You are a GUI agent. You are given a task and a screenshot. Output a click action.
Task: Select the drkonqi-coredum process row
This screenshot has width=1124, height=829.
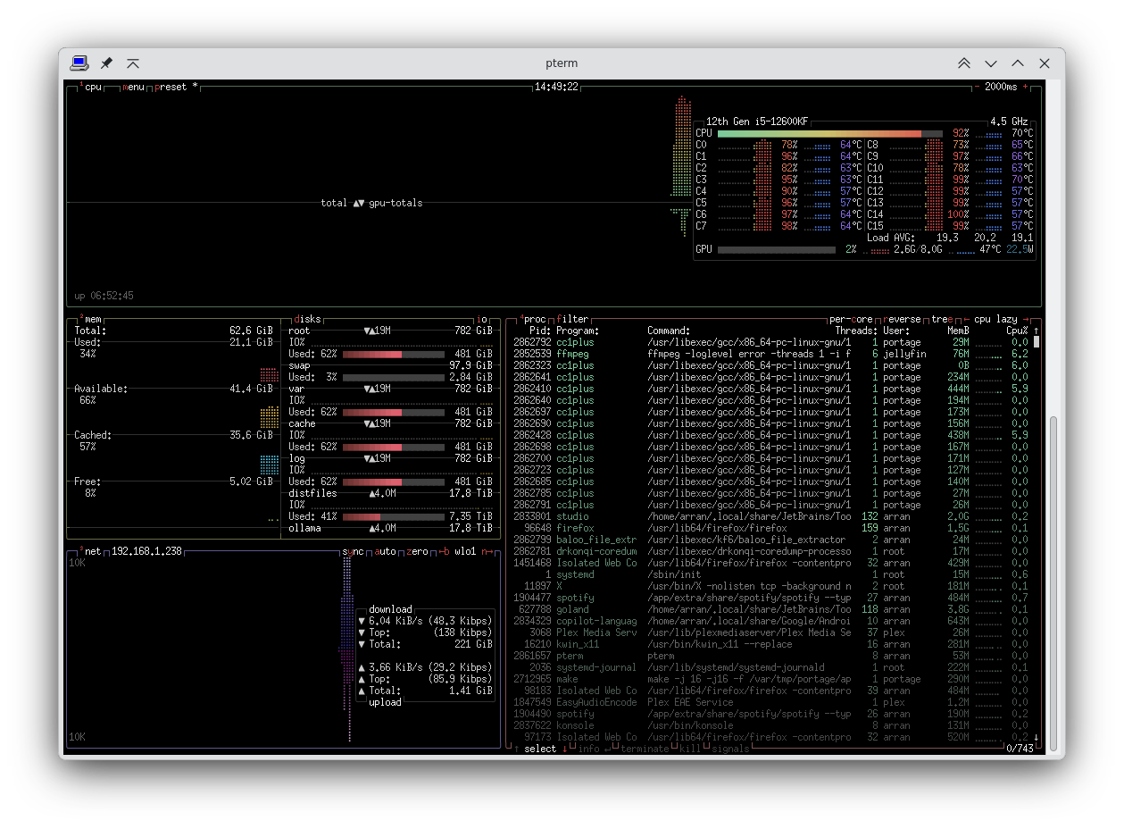(x=772, y=551)
